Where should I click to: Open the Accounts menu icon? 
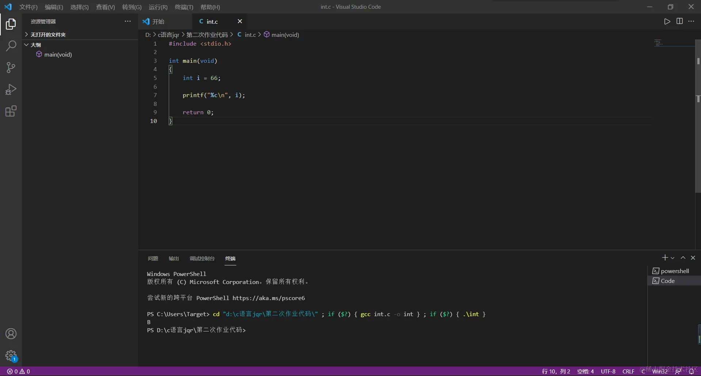coord(11,334)
